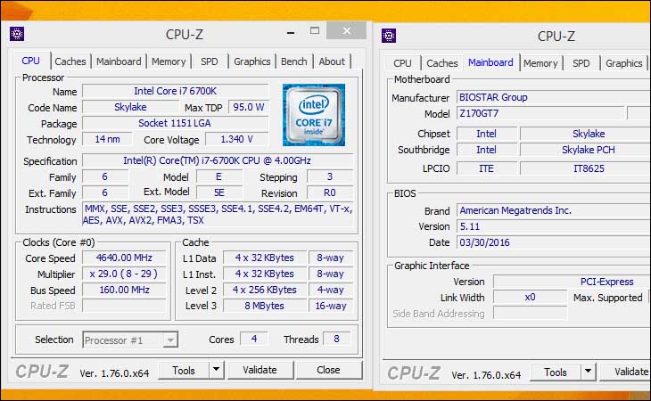Viewport: 651px width, 401px height.
Task: Click the Core Speed value '4640.00 MHz'
Action: [124, 258]
